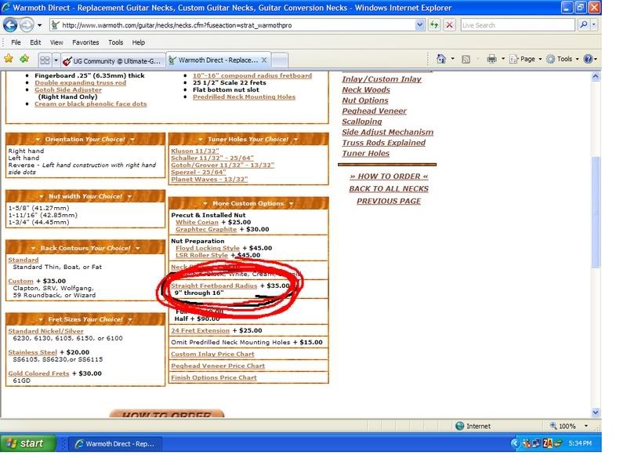Click the red Stop loading icon
Viewport: 627px width, 455px height.
point(449,25)
